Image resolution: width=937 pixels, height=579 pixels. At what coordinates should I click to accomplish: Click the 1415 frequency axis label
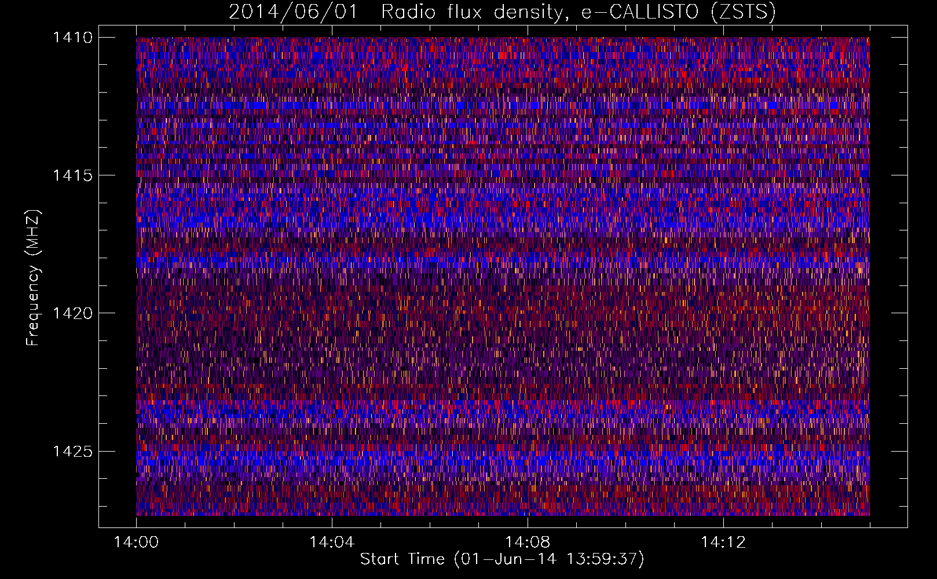tap(72, 175)
